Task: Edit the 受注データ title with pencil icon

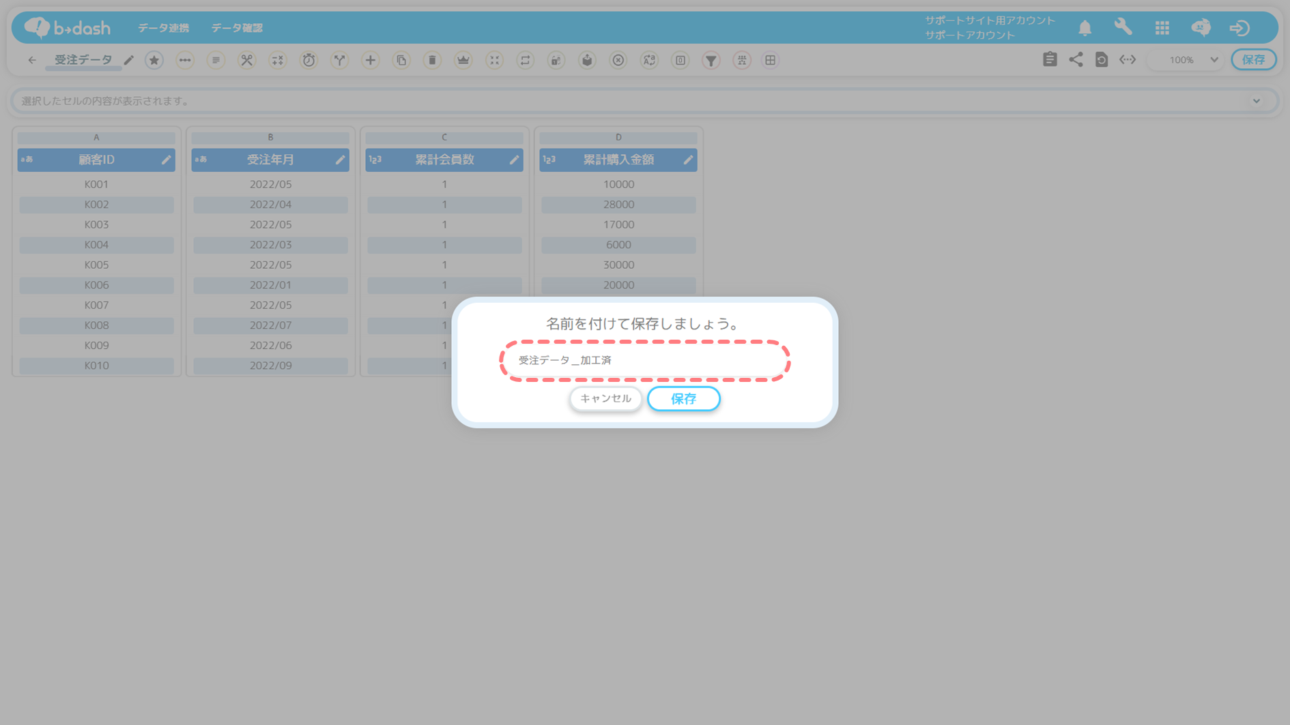Action: [x=128, y=60]
